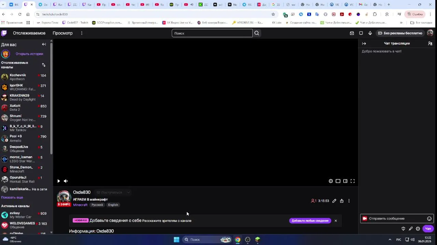
Task: Click the Oxde830 channel avatar
Action: click(64, 197)
